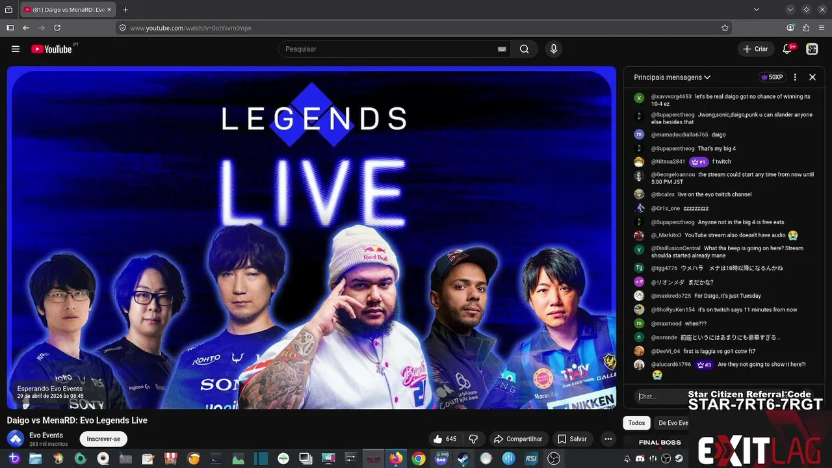The image size is (832, 468).
Task: Open the audio mixer tray icon
Action: [x=653, y=459]
